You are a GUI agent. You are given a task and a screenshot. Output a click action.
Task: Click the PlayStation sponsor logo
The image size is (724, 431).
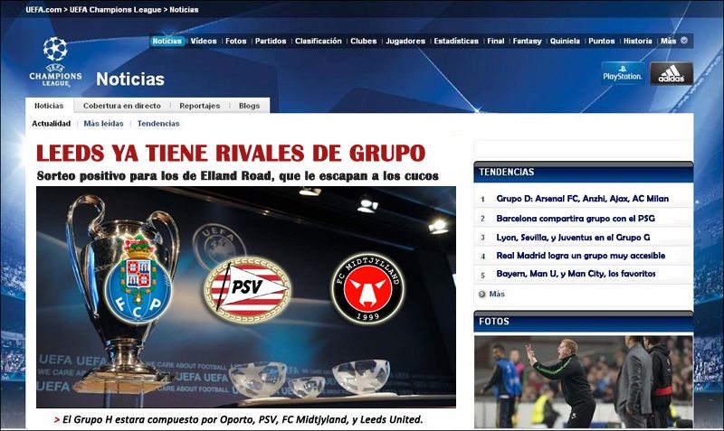pos(623,73)
